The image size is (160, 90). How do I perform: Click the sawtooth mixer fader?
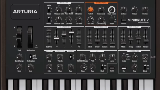(56, 38)
